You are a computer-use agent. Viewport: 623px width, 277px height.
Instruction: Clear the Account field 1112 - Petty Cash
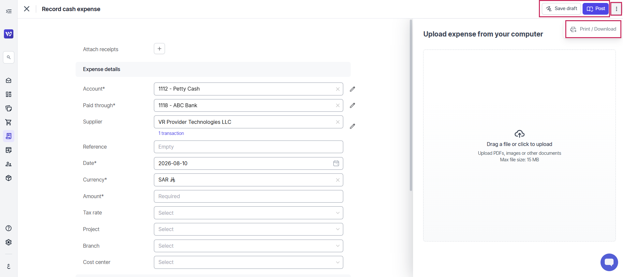(338, 89)
